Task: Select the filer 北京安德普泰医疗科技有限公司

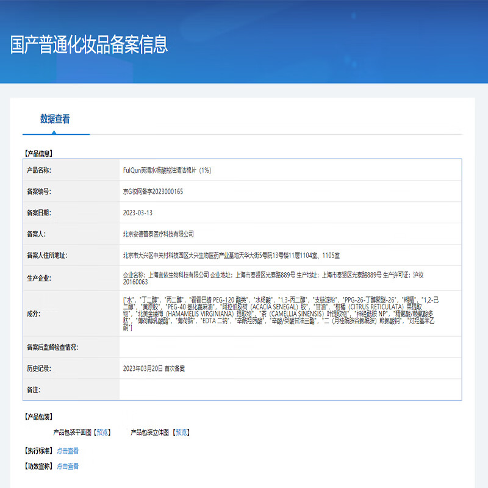Action: 158,234
